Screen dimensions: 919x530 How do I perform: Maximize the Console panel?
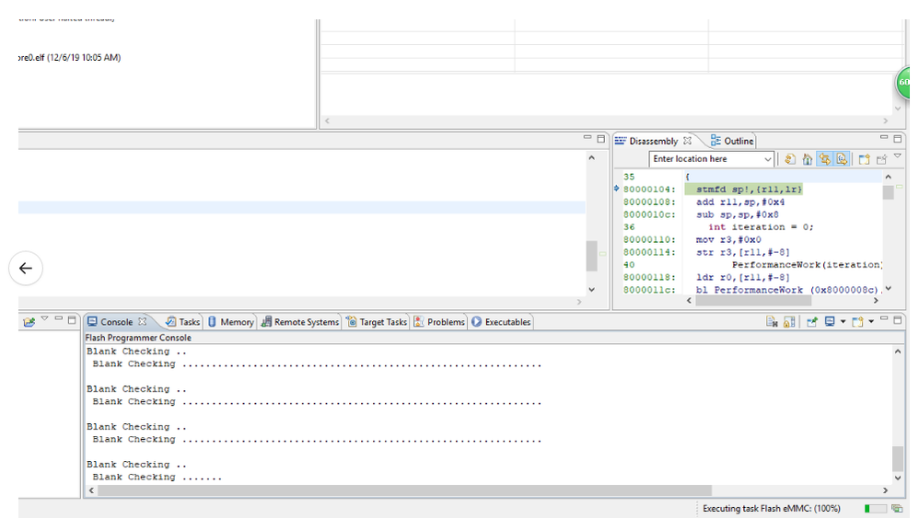click(897, 320)
